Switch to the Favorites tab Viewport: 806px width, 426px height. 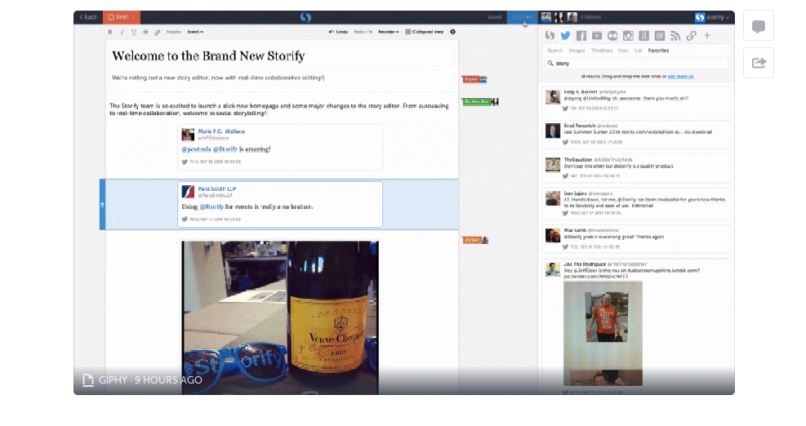pos(658,51)
